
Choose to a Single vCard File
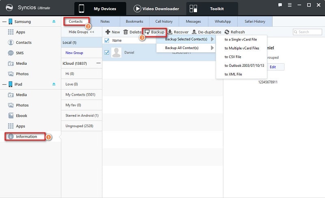(241, 39)
